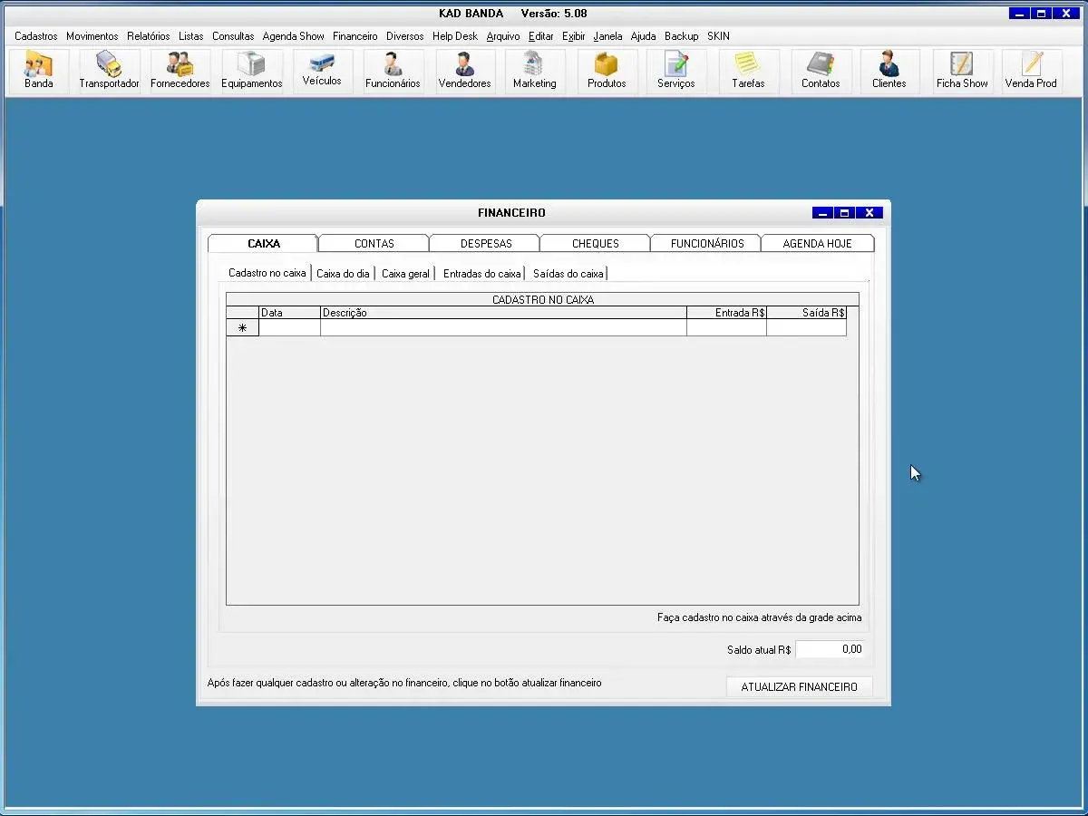Click the Funcionários toolbar icon
Image resolution: width=1088 pixels, height=816 pixels.
(393, 71)
